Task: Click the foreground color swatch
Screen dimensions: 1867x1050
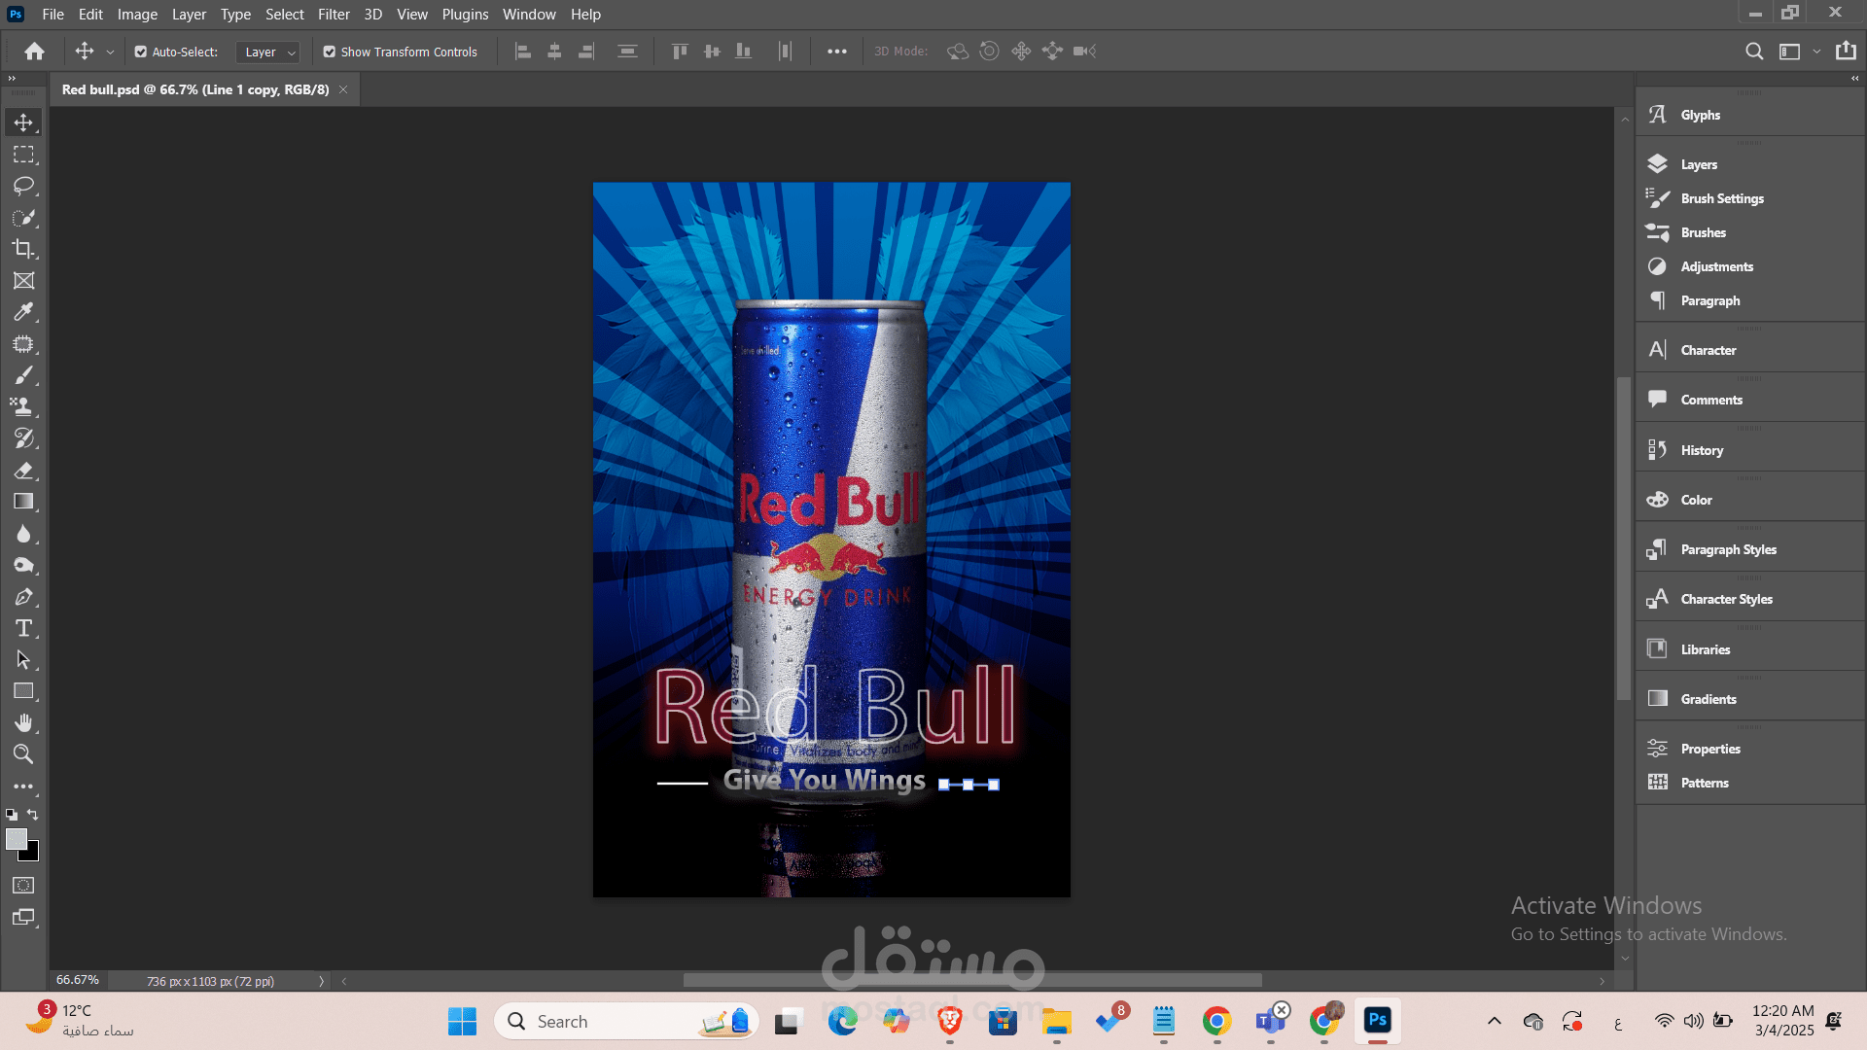Action: (x=18, y=838)
